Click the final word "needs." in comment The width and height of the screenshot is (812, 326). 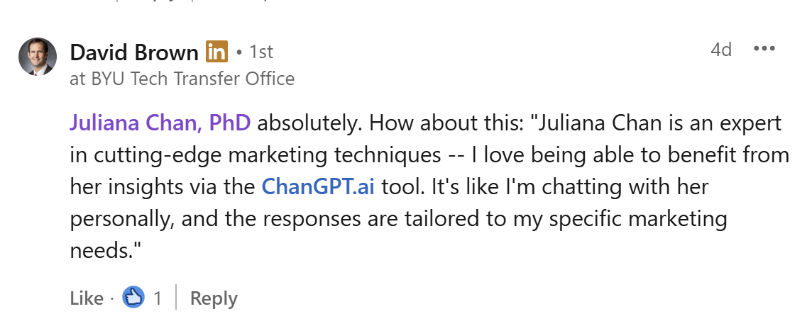click(99, 250)
